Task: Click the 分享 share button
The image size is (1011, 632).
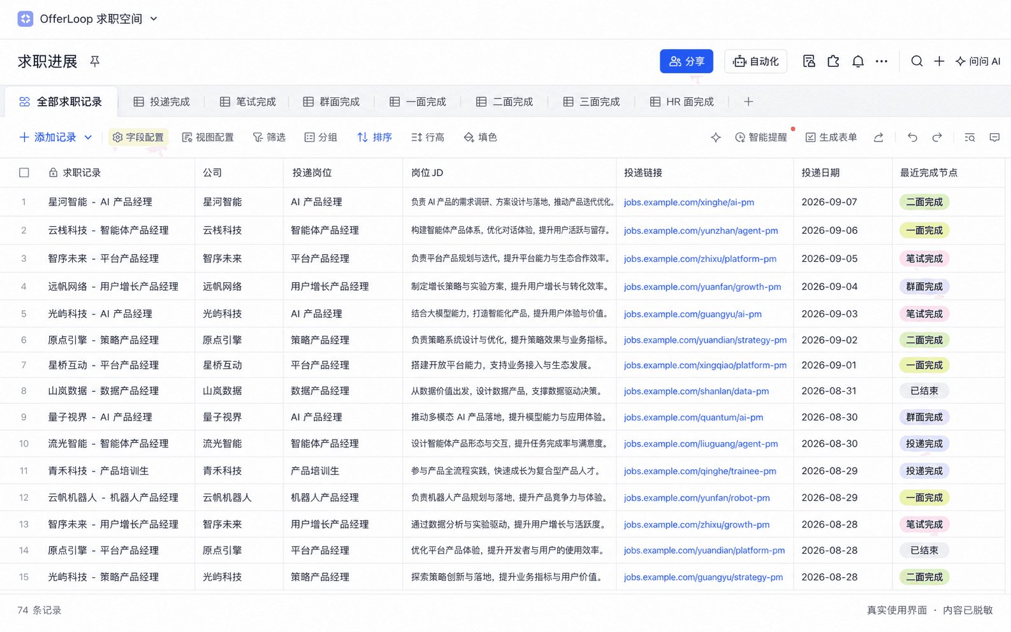Action: pos(687,61)
